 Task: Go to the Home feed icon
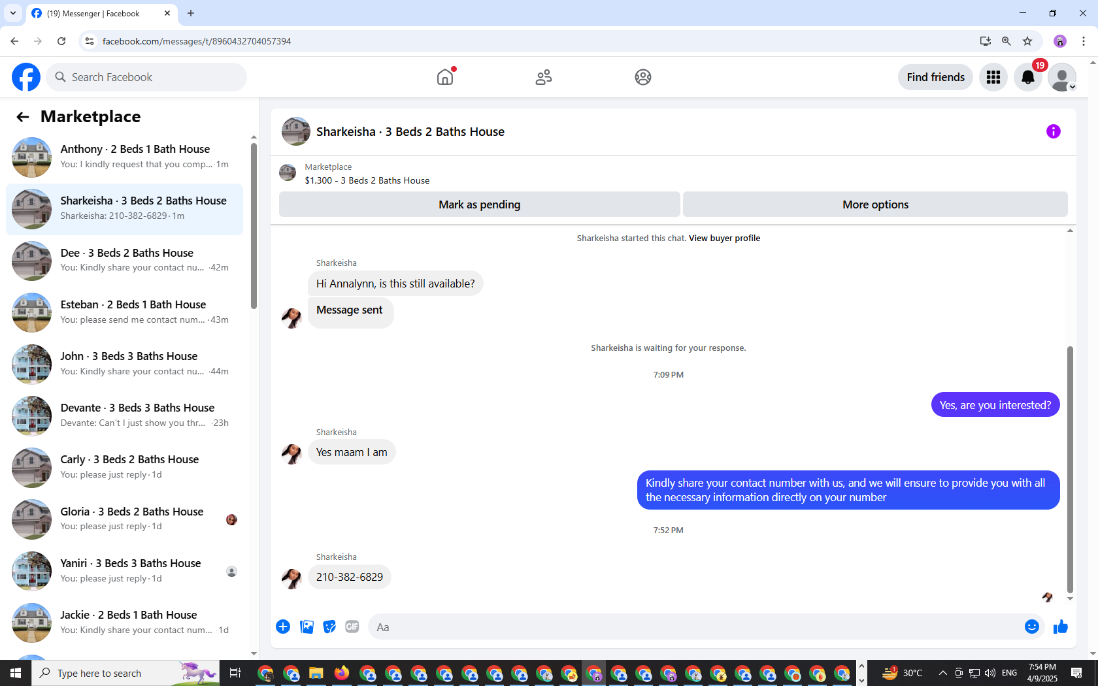coord(445,77)
